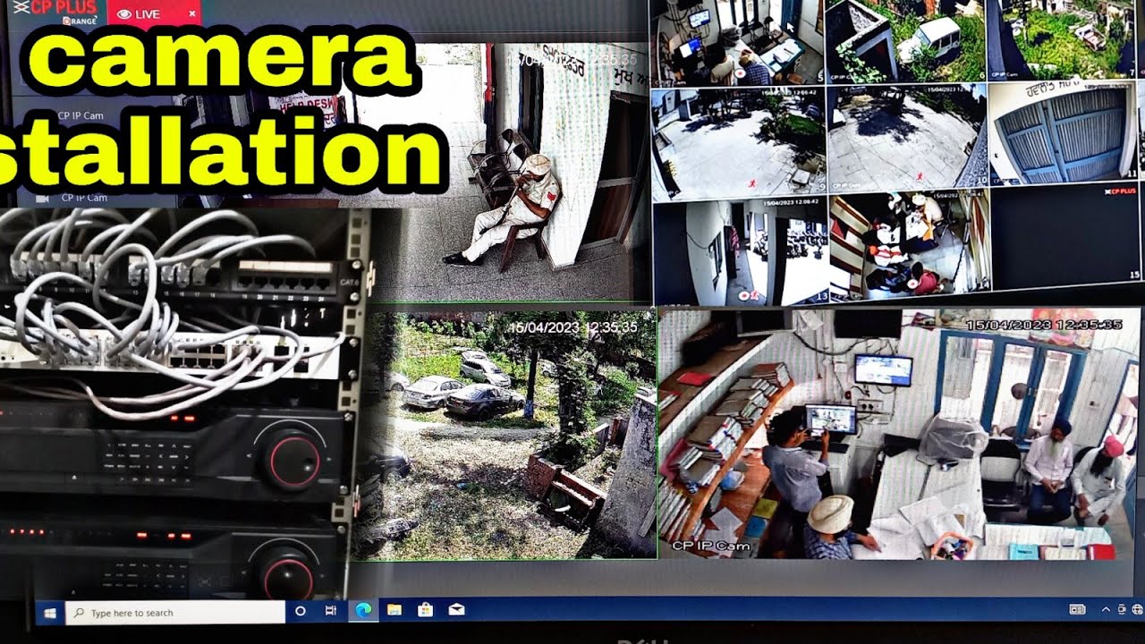Open Microsoft Store from the taskbar
The image size is (1145, 644).
click(x=425, y=611)
